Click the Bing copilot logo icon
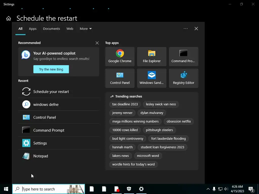Screen dimensions: 259x194 [x=26, y=55]
